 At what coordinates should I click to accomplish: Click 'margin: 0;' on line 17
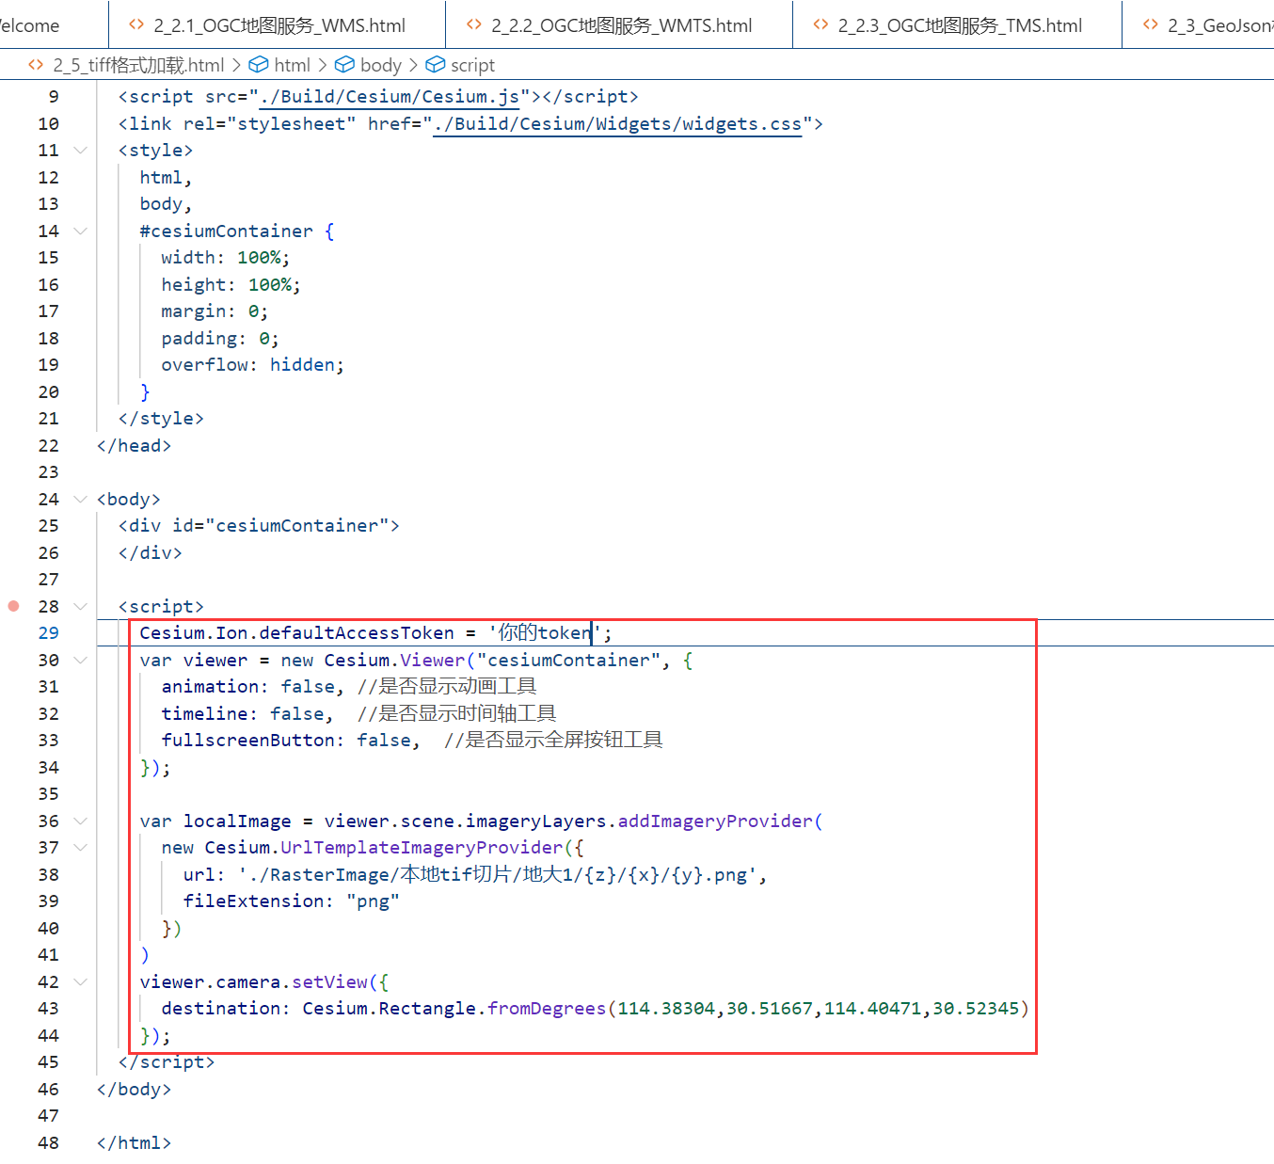(215, 311)
